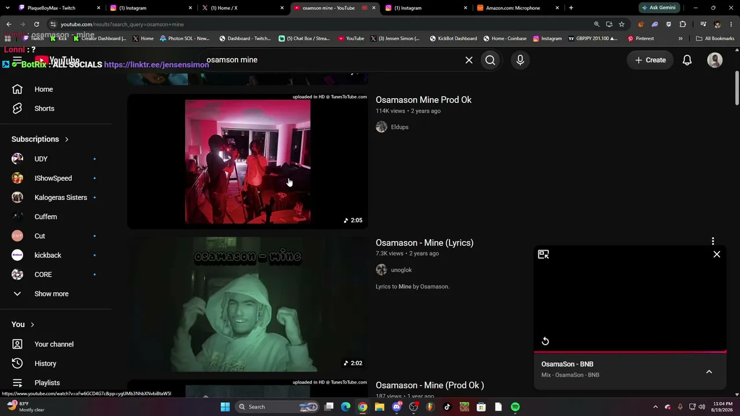The height and width of the screenshot is (416, 740).
Task: Bookmark this page with star icon
Action: click(x=621, y=24)
